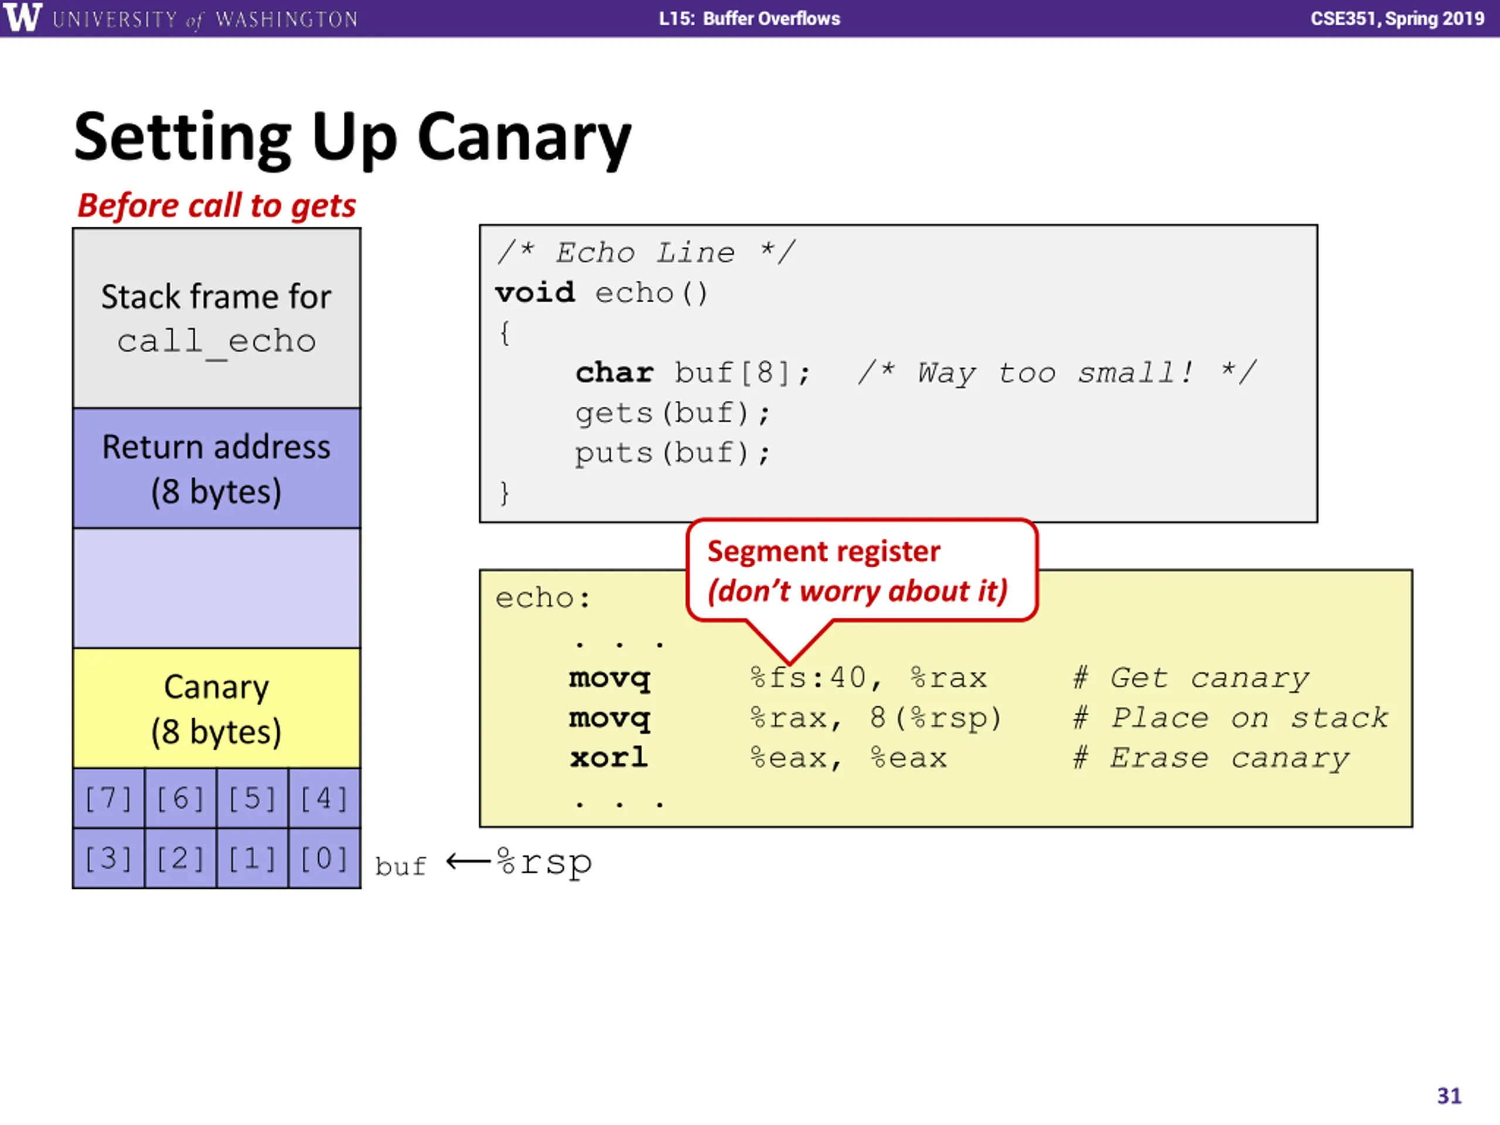Click the gets(buf) call in code
Image resolution: width=1500 pixels, height=1125 pixels.
point(672,412)
